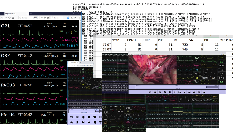Pause playback in the surgery video player
The image size is (233, 132).
170,92
